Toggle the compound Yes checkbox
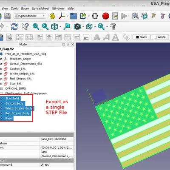This screenshot has height=170, width=170. pos(42,165)
